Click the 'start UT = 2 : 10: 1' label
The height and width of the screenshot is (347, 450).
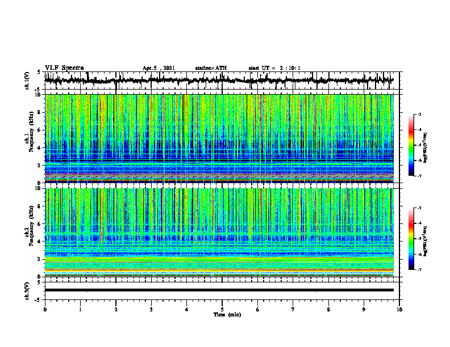tap(274, 68)
